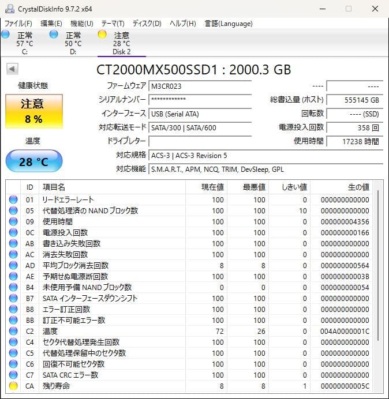Viewport: 389px width, 399px height.
Task: Open the テーマ(T) menu
Action: click(x=113, y=24)
